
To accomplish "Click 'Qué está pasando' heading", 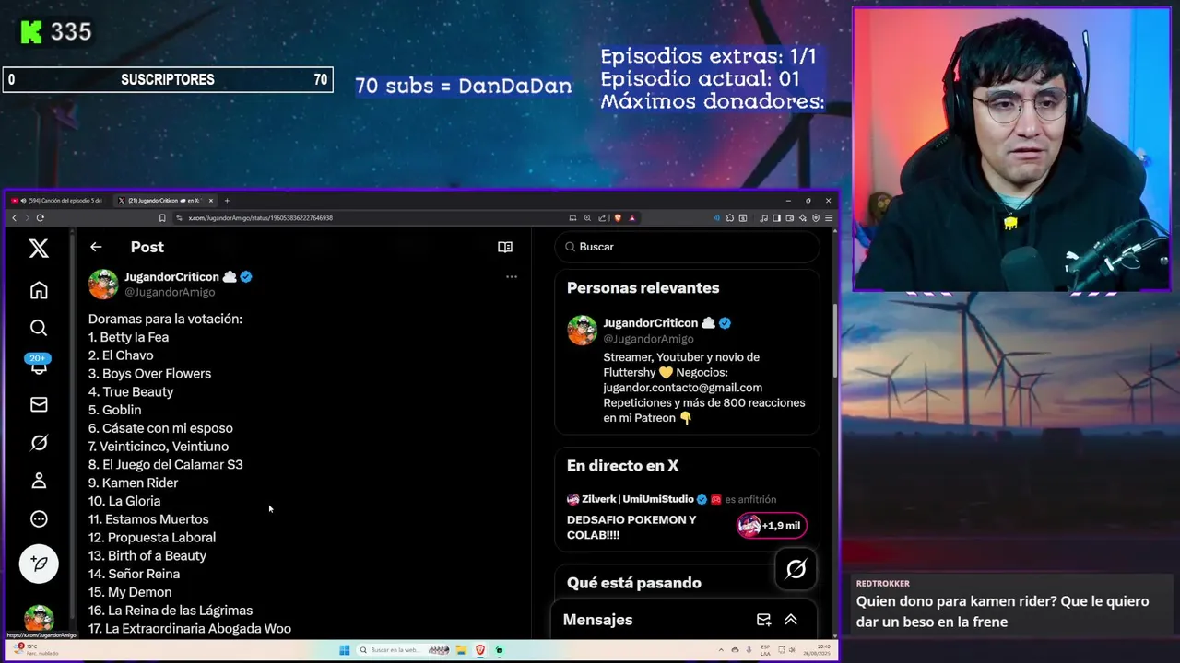I will click(x=634, y=583).
